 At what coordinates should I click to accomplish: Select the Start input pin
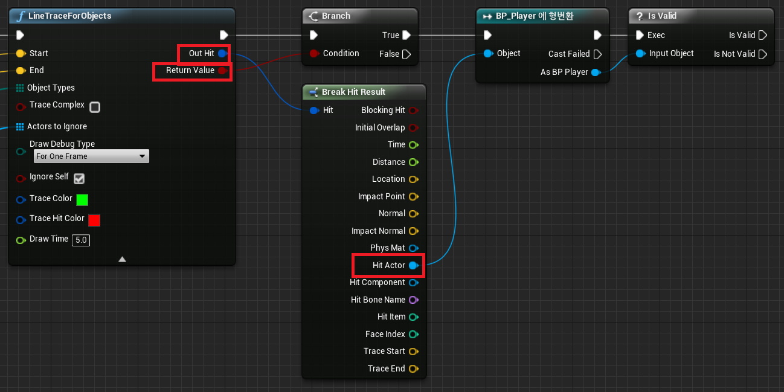(21, 53)
